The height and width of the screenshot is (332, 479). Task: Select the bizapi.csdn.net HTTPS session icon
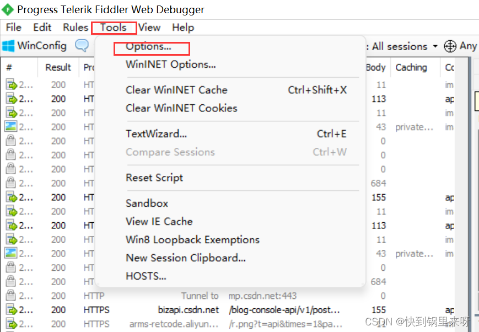[11, 310]
